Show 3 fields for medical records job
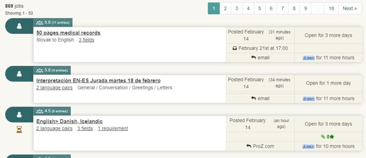 (x=86, y=40)
